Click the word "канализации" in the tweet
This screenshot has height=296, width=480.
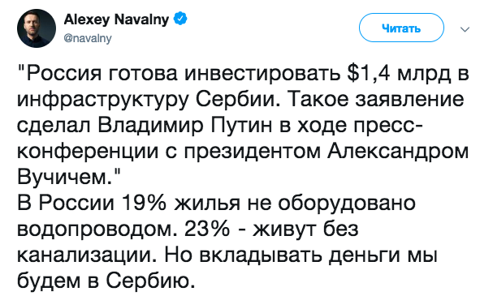click(84, 255)
